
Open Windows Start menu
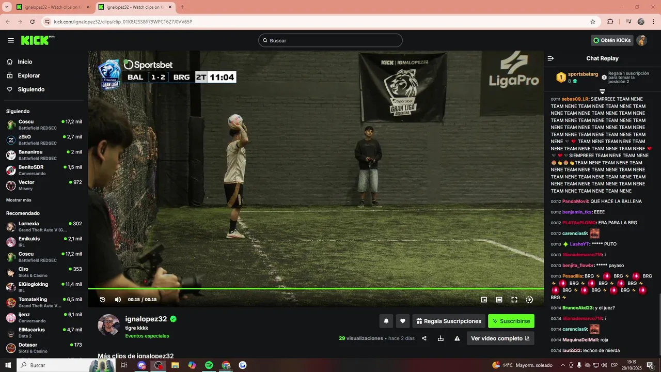(x=8, y=365)
